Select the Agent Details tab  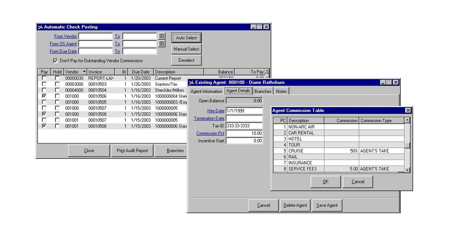click(238, 91)
